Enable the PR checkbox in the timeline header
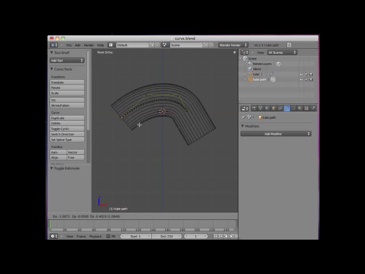365x274 pixels. click(x=108, y=236)
